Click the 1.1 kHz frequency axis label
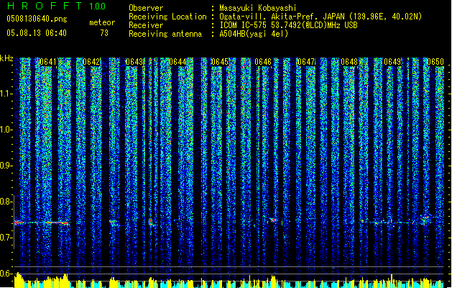Image resolution: width=452 pixels, height=288 pixels. (x=6, y=94)
